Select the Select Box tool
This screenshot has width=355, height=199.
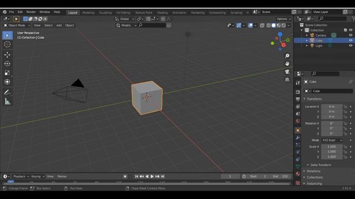click(7, 35)
